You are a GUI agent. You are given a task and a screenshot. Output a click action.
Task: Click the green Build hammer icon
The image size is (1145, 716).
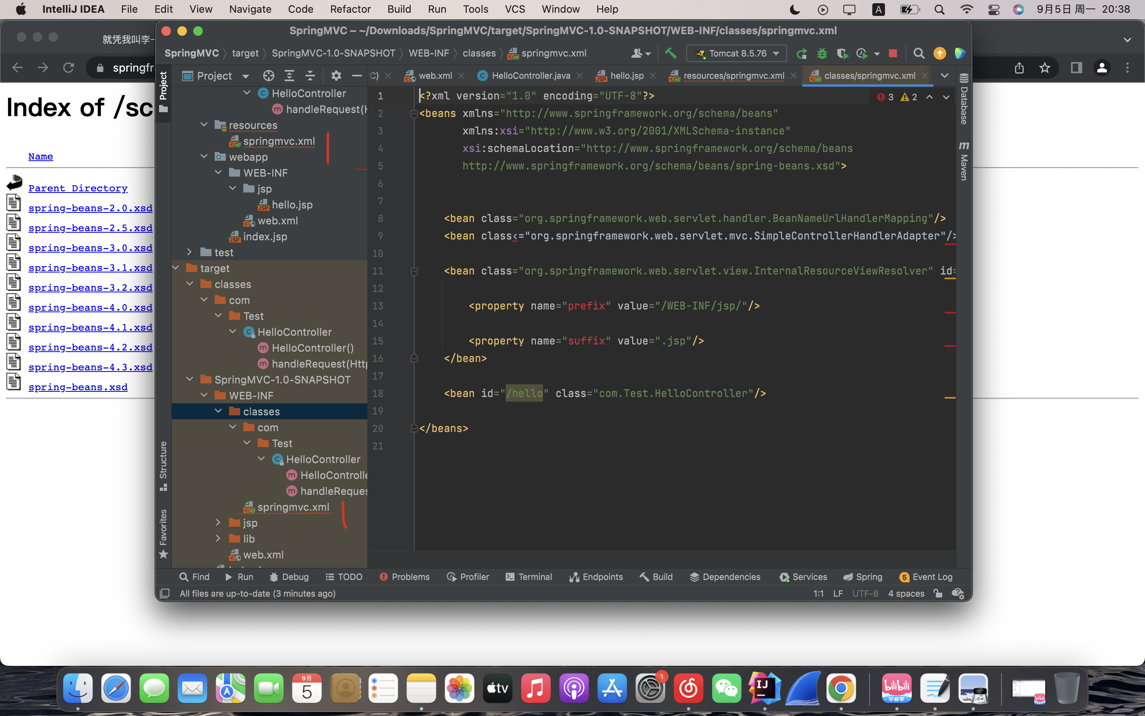pos(670,53)
